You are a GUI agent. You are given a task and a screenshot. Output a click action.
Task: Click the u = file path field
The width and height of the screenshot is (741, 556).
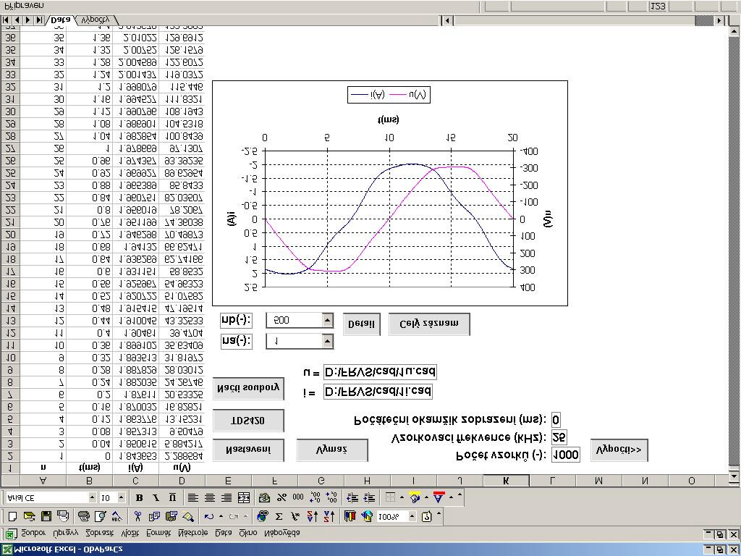point(380,372)
